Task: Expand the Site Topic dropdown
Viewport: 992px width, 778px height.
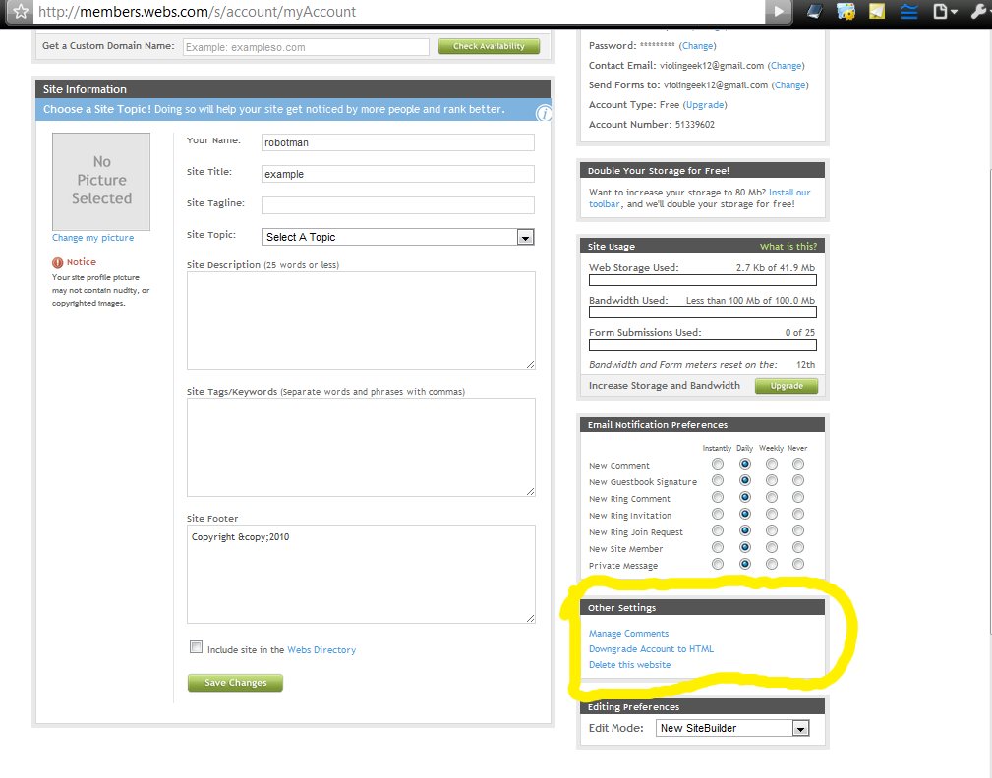Action: point(525,237)
